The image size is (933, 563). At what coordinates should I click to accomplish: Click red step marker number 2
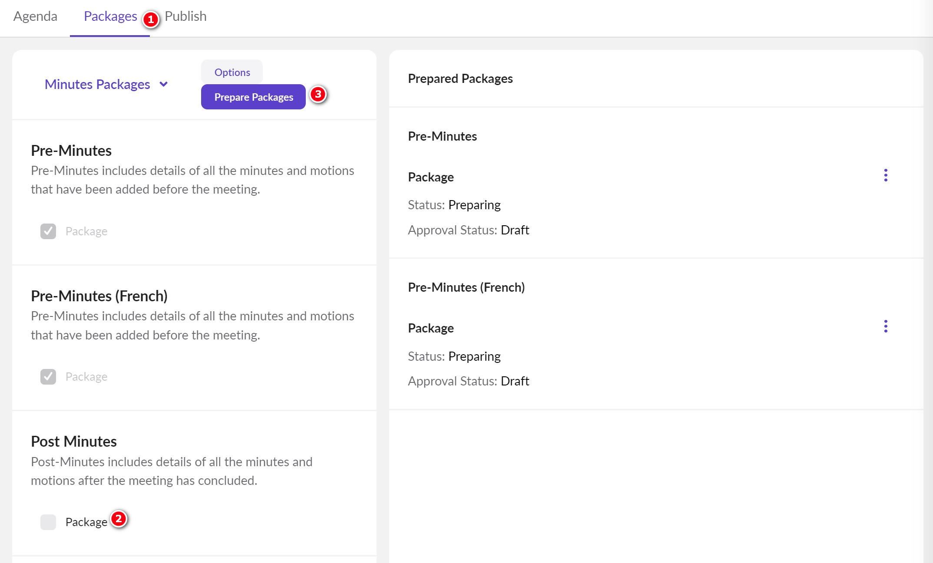(118, 519)
